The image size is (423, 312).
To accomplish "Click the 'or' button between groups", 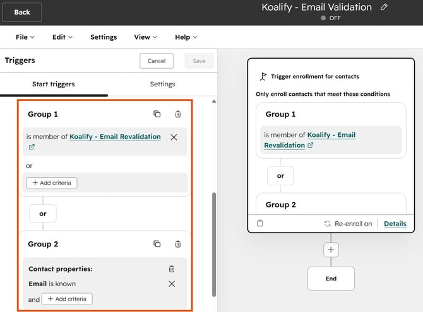I will (x=43, y=214).
